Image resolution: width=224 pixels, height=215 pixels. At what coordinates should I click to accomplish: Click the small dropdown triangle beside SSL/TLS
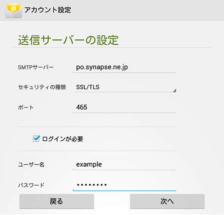point(174,91)
